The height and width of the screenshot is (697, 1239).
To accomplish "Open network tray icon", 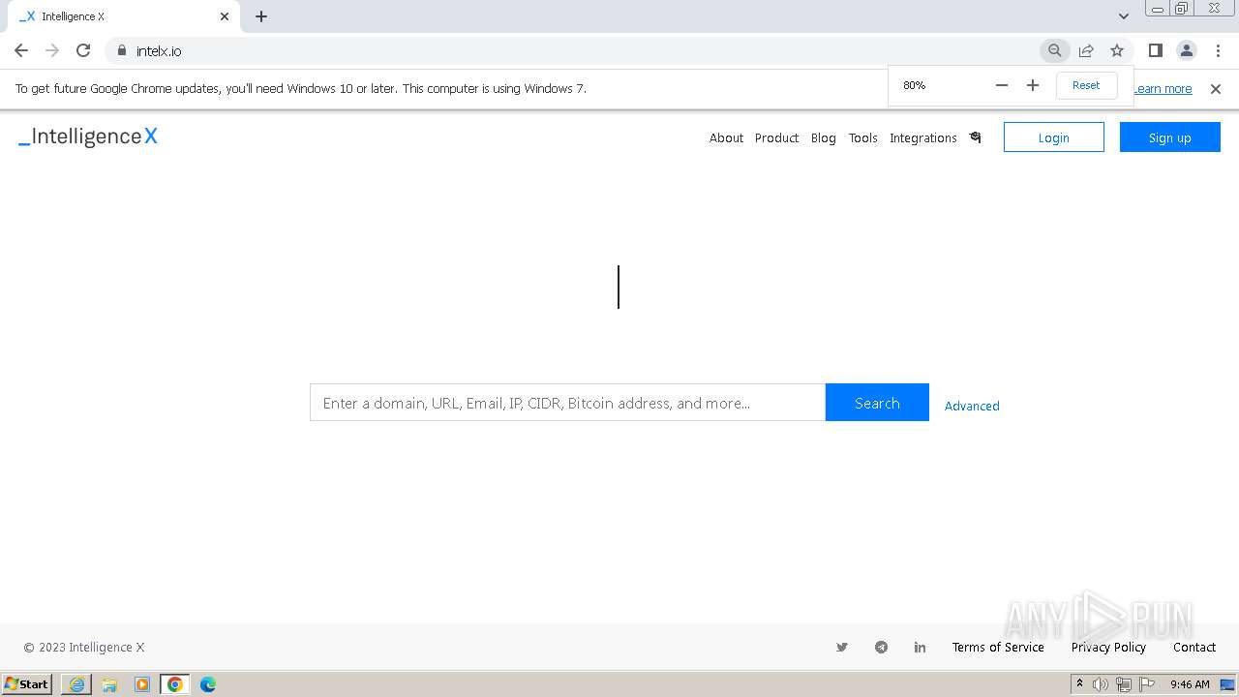I will coord(1124,684).
